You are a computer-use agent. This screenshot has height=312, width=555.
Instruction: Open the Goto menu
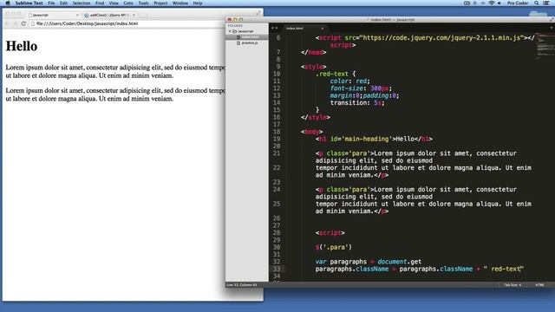[128, 3]
